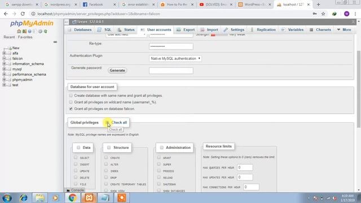Viewport: 361px width, 203px height.
Task: Open the Chrome profile avatar
Action: point(346,14)
